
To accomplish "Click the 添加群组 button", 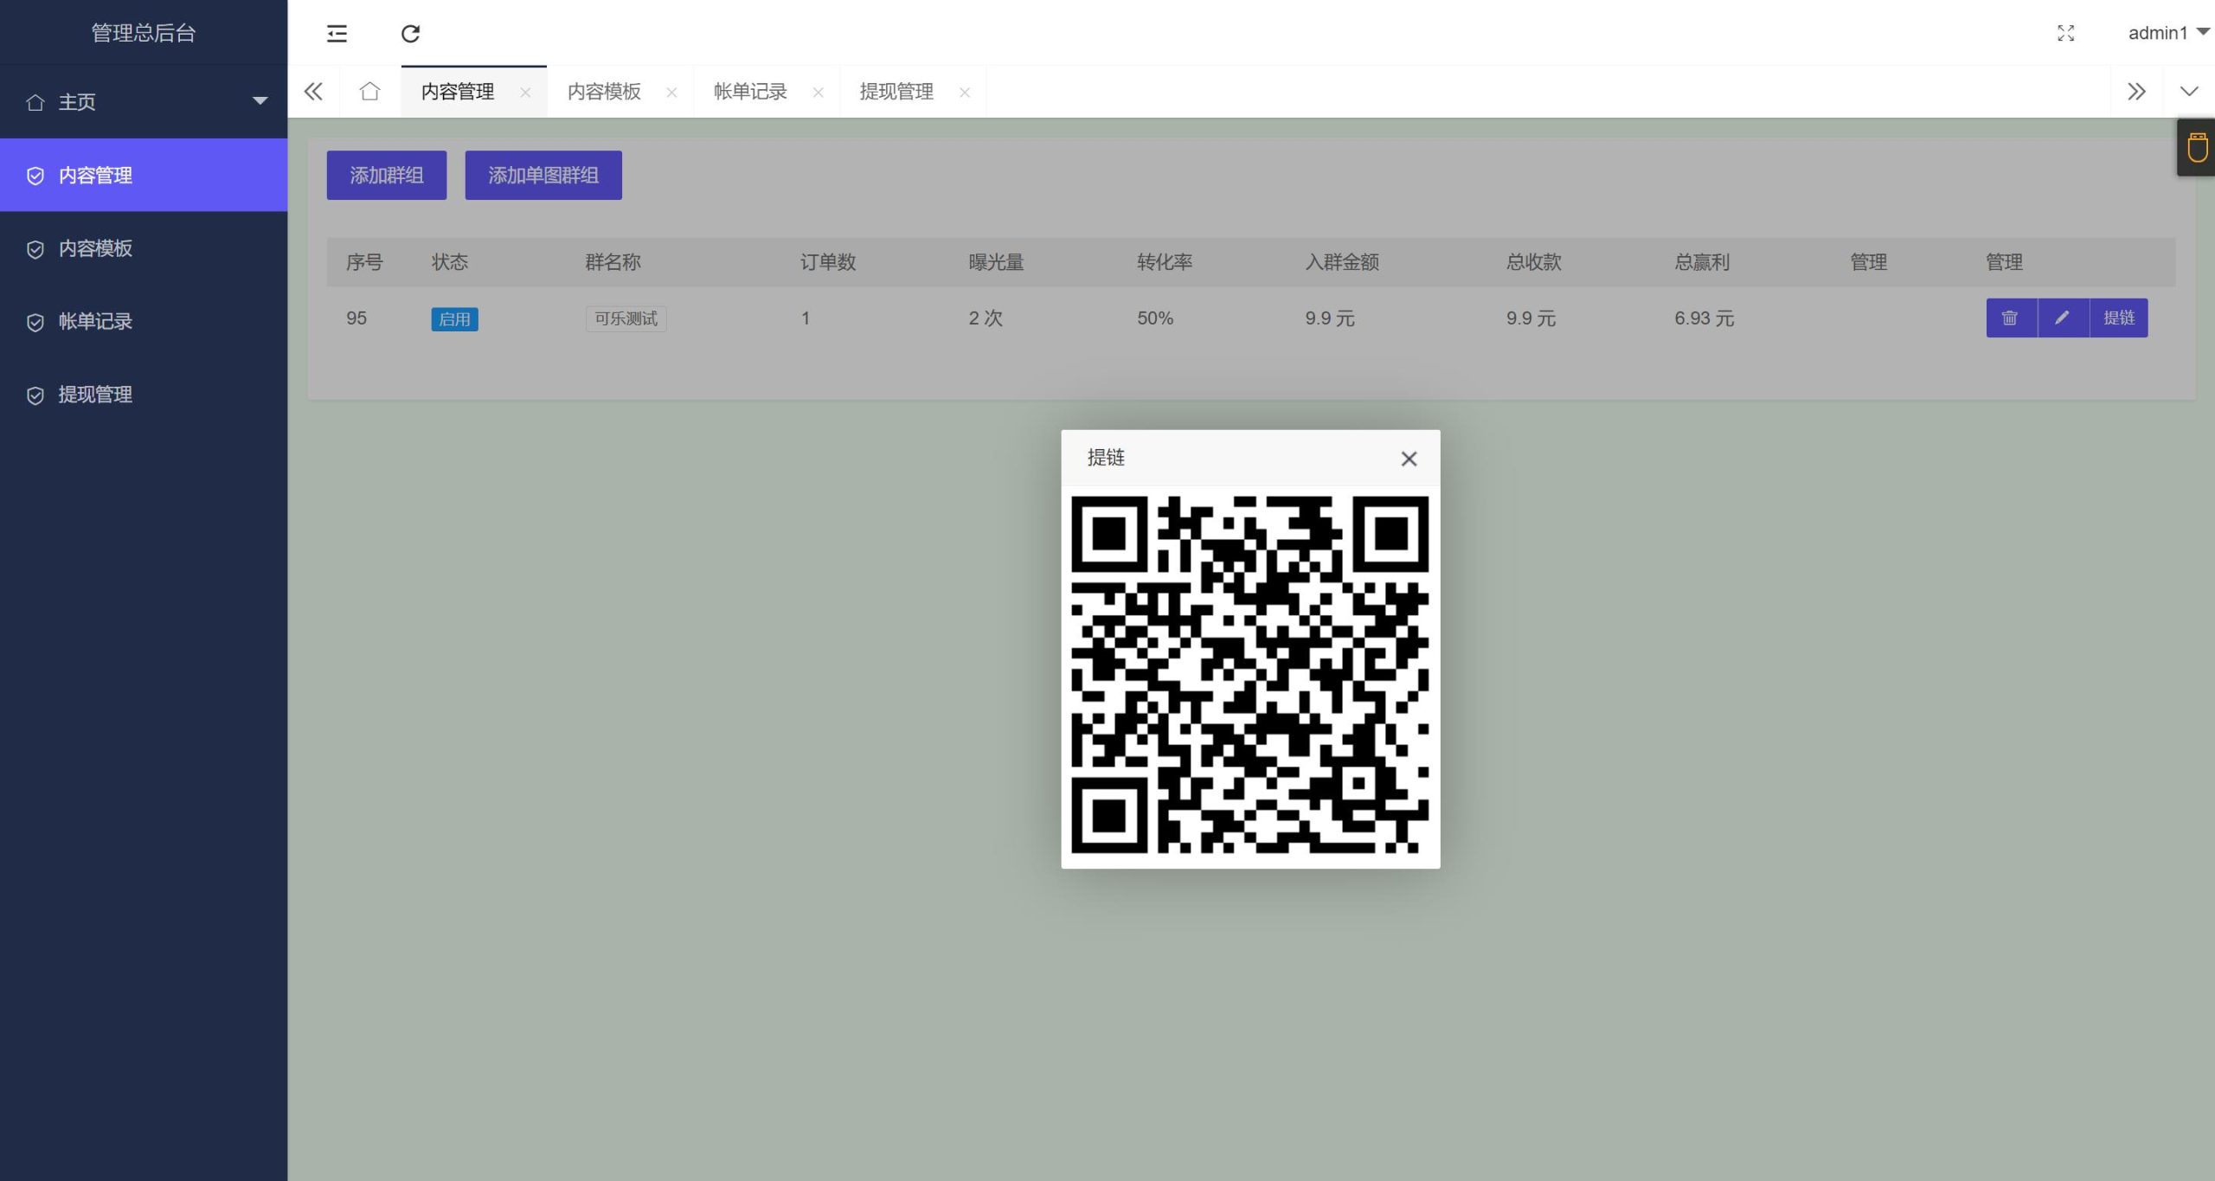I will pos(386,175).
